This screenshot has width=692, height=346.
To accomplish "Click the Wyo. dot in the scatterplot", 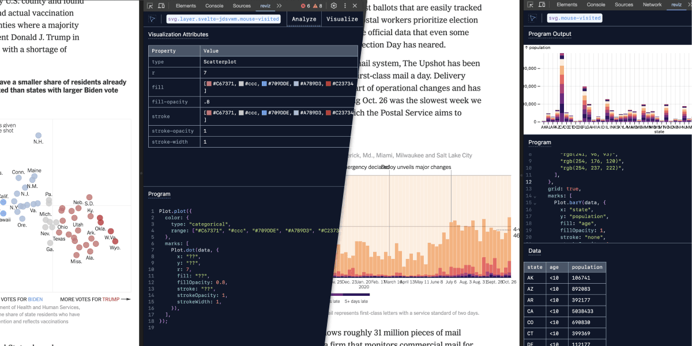I will 115,241.
